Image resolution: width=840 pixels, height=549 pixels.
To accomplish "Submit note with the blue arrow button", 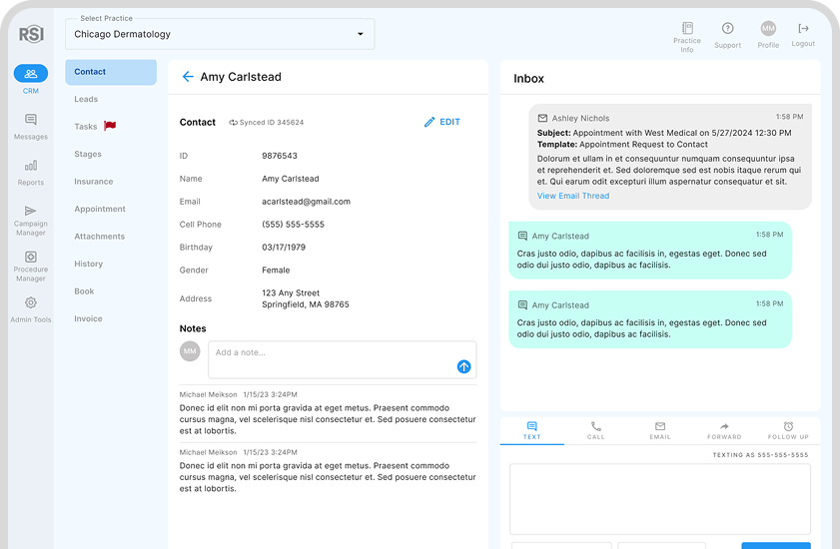I will point(463,366).
